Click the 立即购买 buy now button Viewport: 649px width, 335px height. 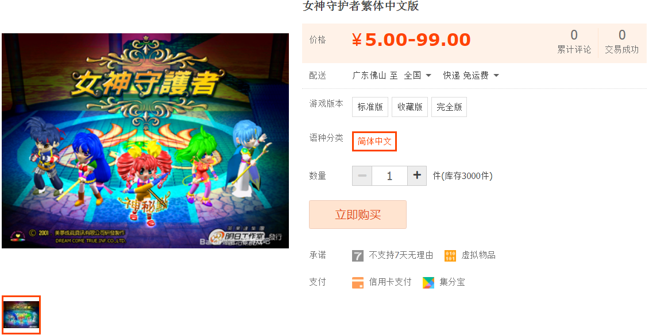point(358,215)
